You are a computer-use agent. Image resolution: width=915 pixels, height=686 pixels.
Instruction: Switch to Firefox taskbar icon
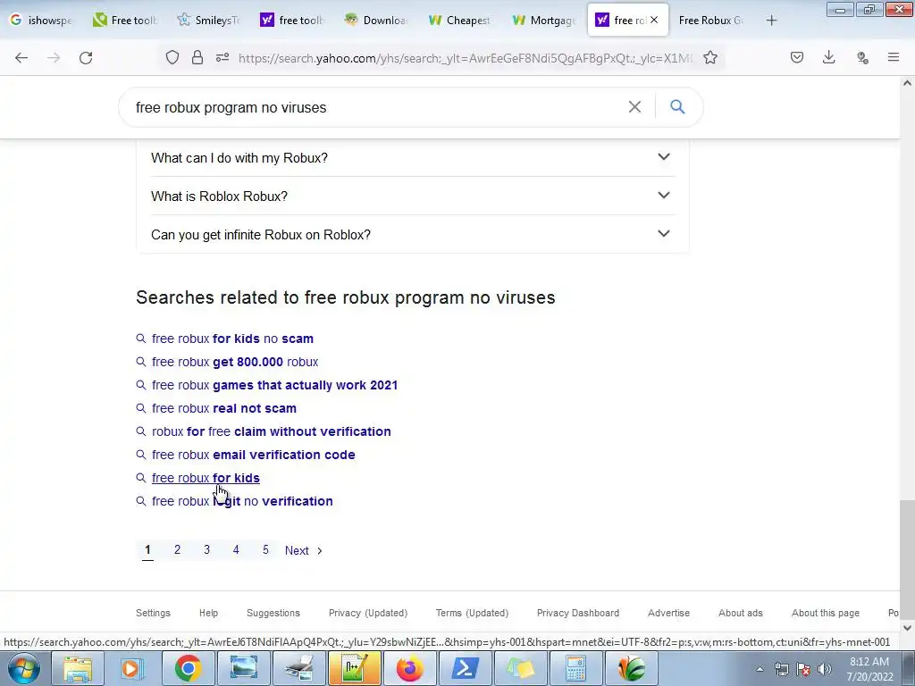pyautogui.click(x=409, y=668)
